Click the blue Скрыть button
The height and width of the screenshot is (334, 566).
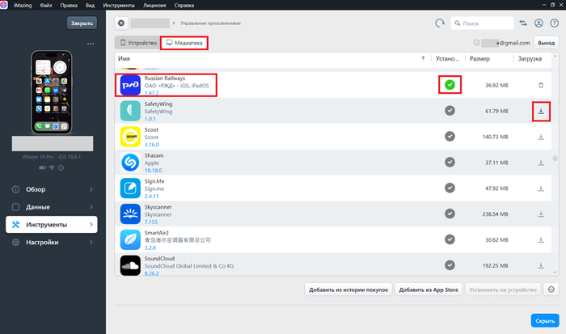click(x=545, y=320)
